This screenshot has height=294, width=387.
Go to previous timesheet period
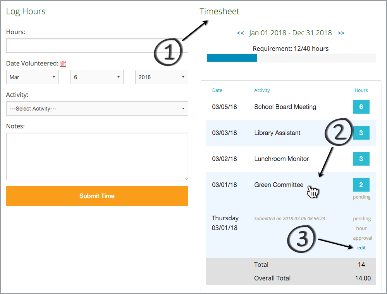[x=241, y=33]
